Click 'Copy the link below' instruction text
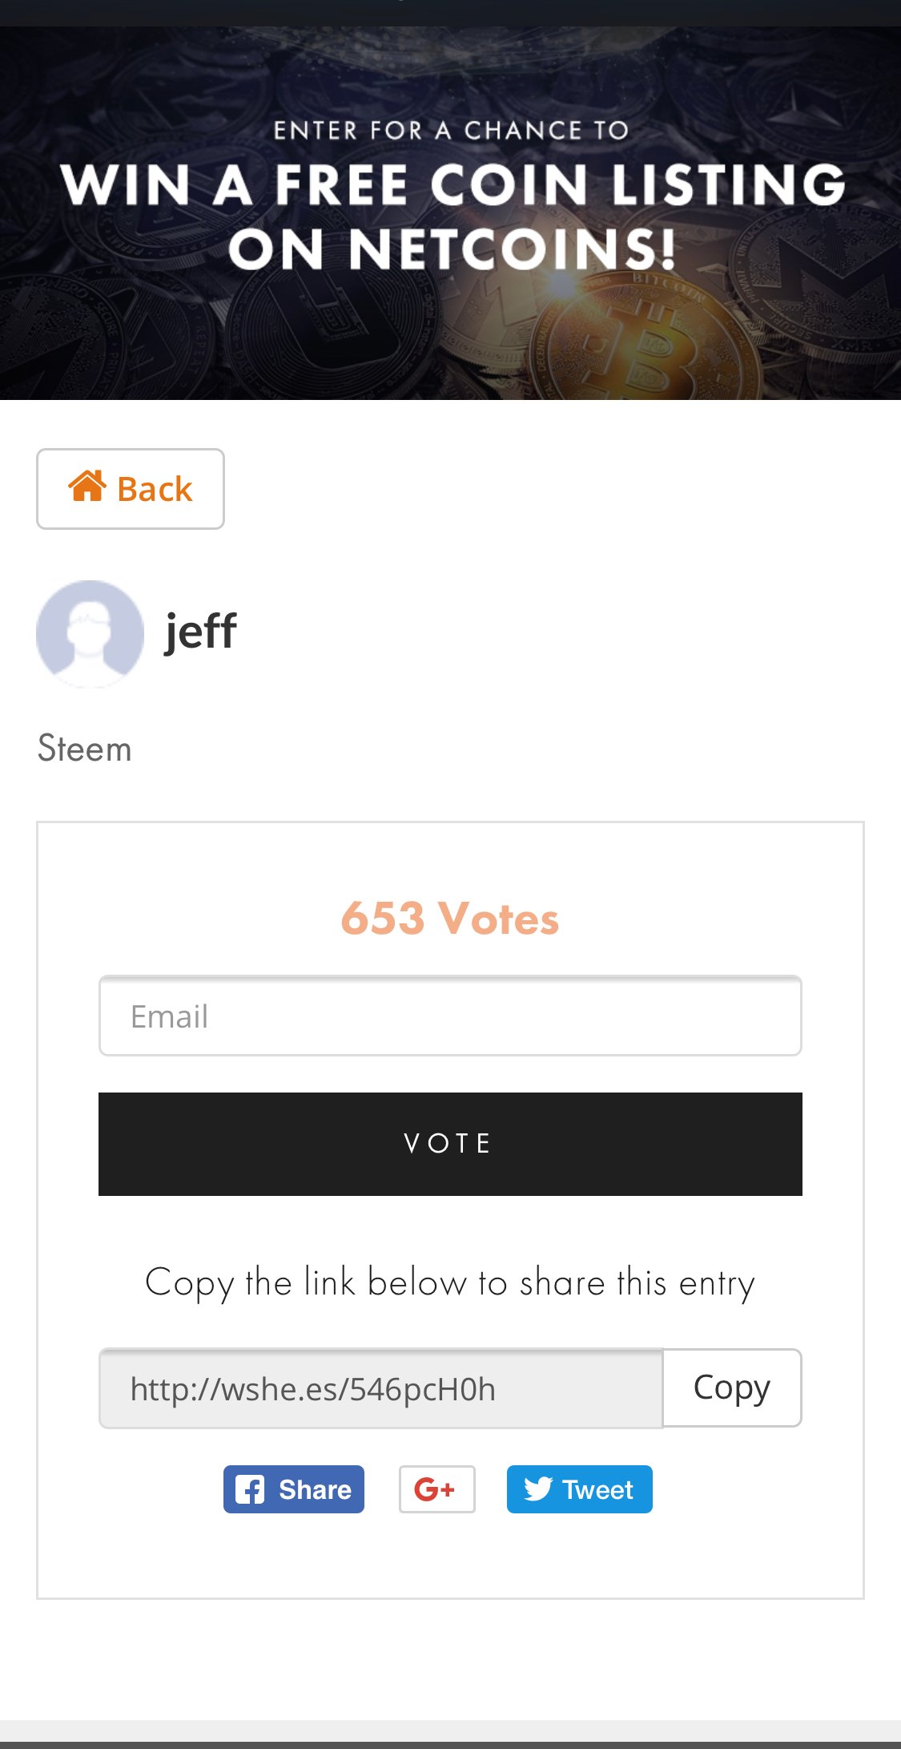This screenshot has height=1749, width=901. click(450, 1282)
